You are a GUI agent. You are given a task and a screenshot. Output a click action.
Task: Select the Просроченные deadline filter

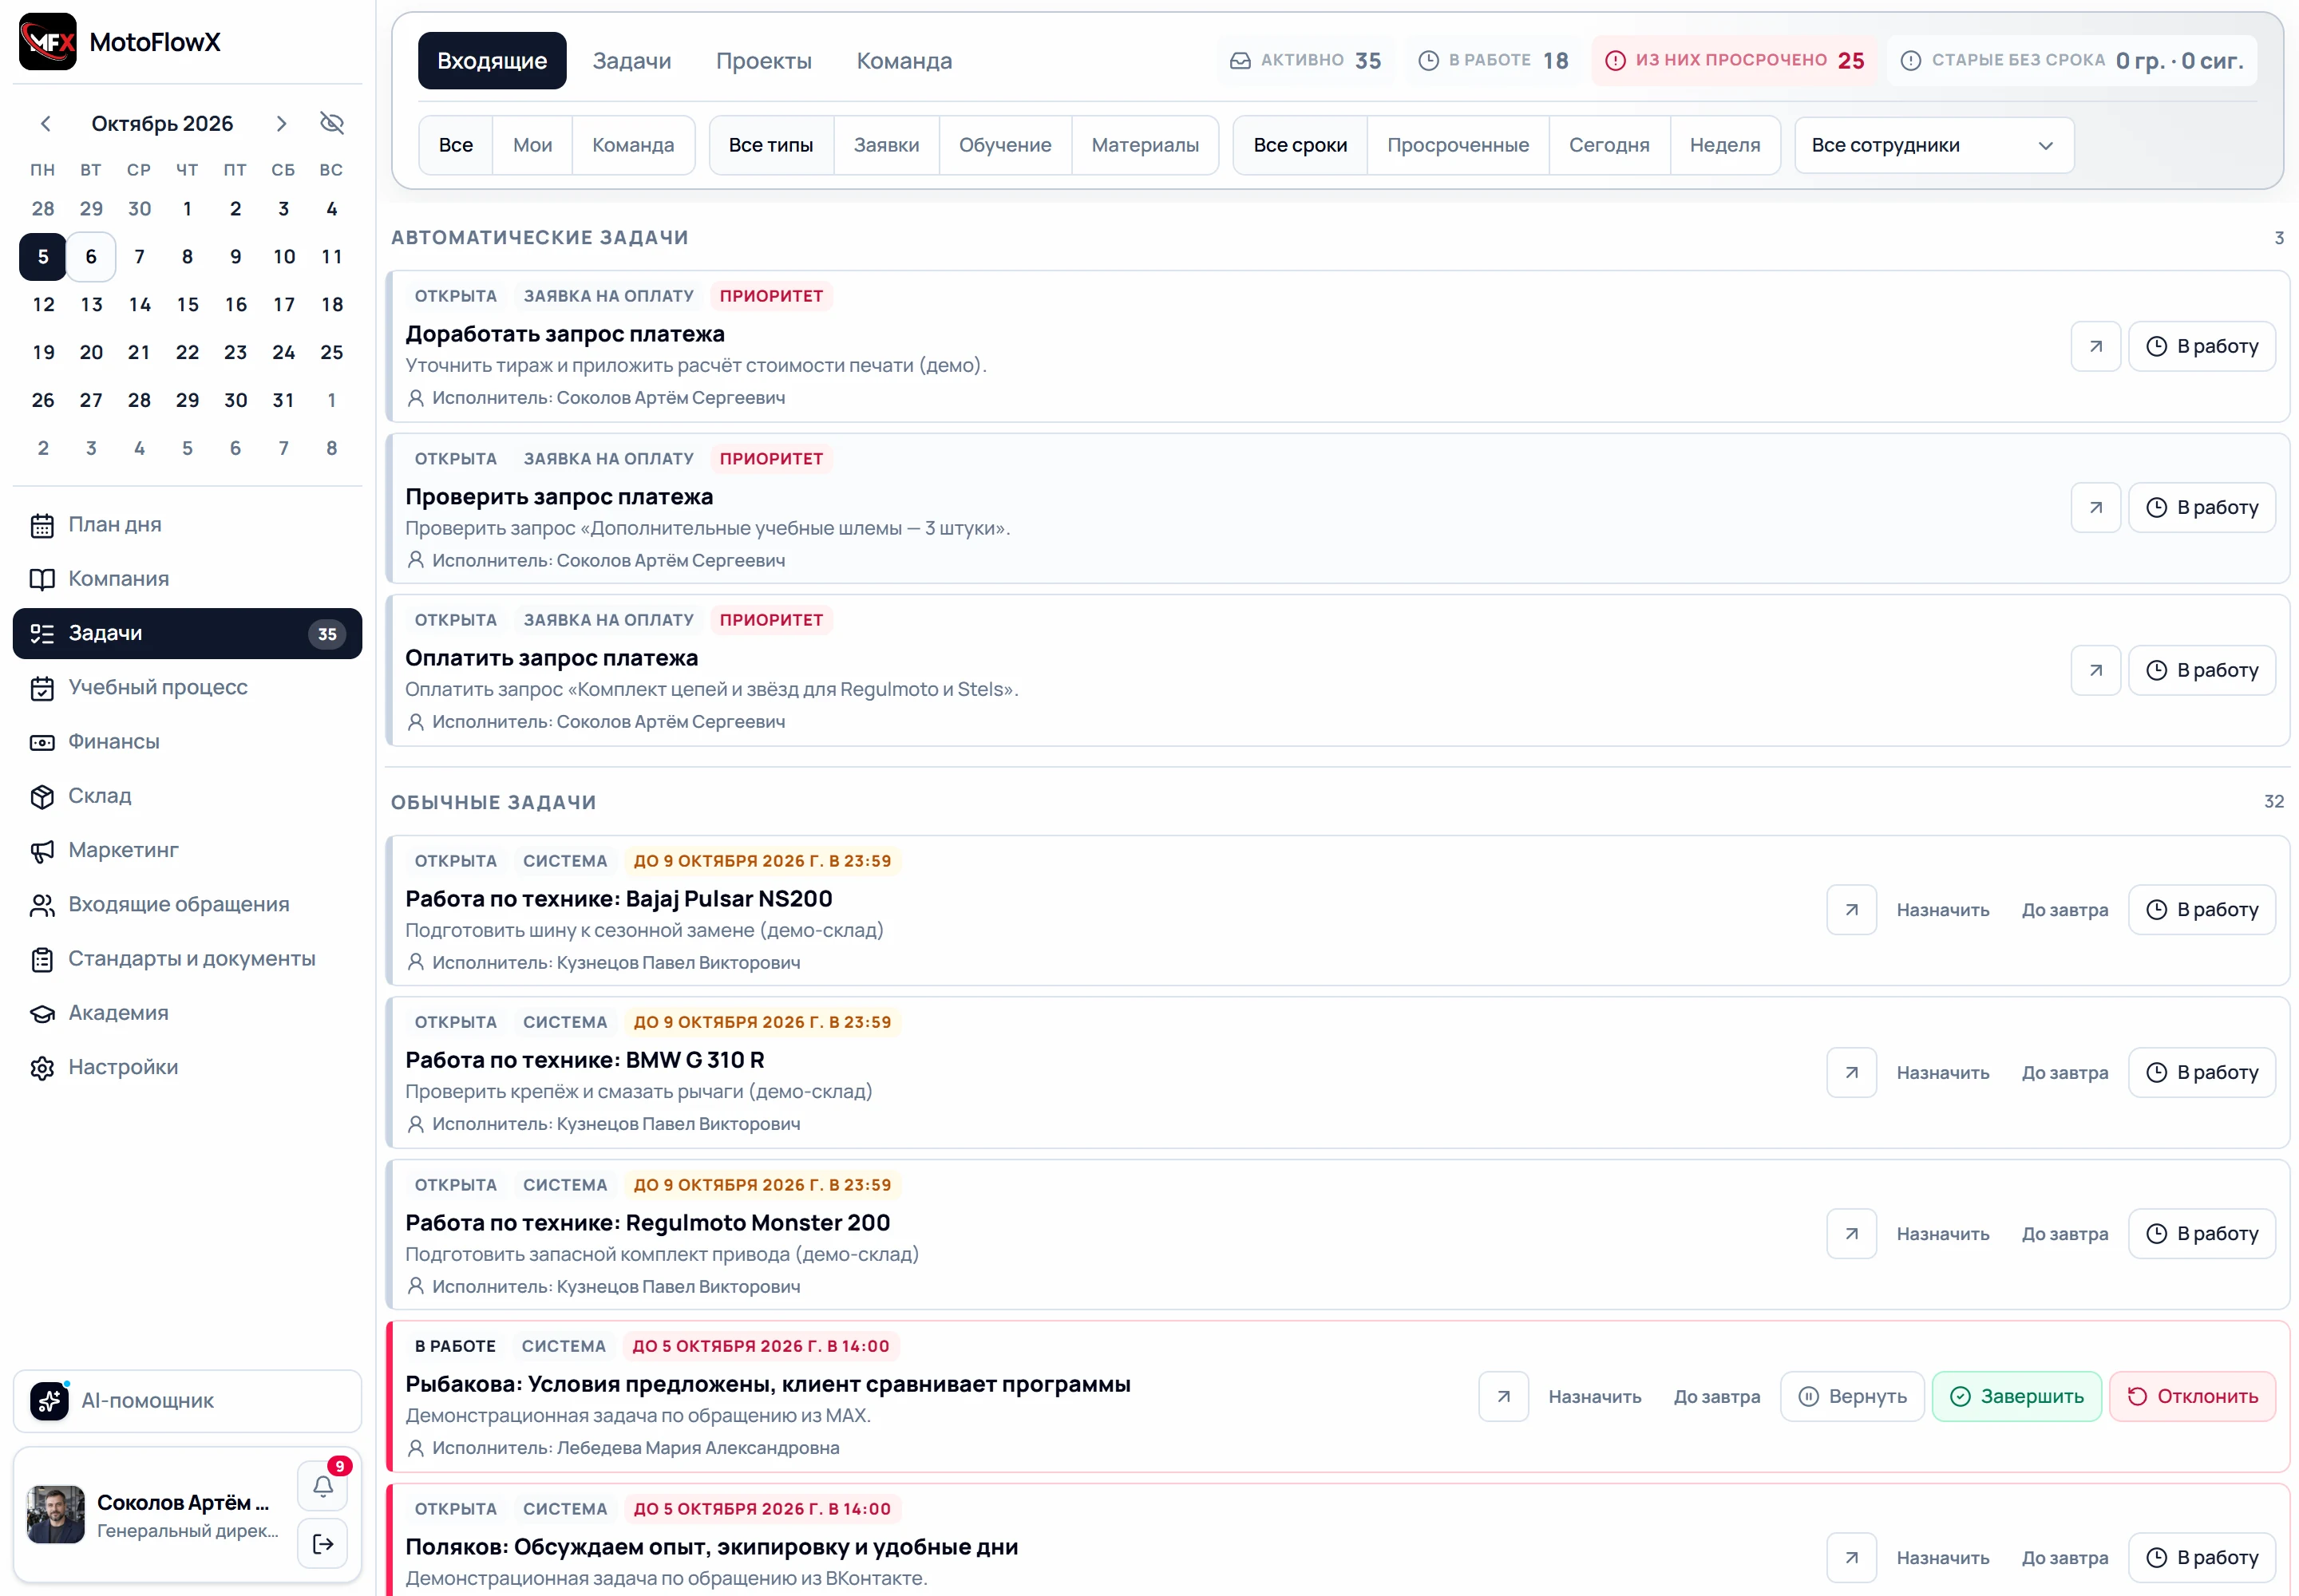1457,145
